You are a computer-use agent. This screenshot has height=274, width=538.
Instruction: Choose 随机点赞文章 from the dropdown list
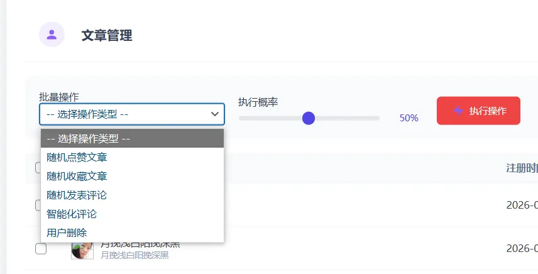132,157
